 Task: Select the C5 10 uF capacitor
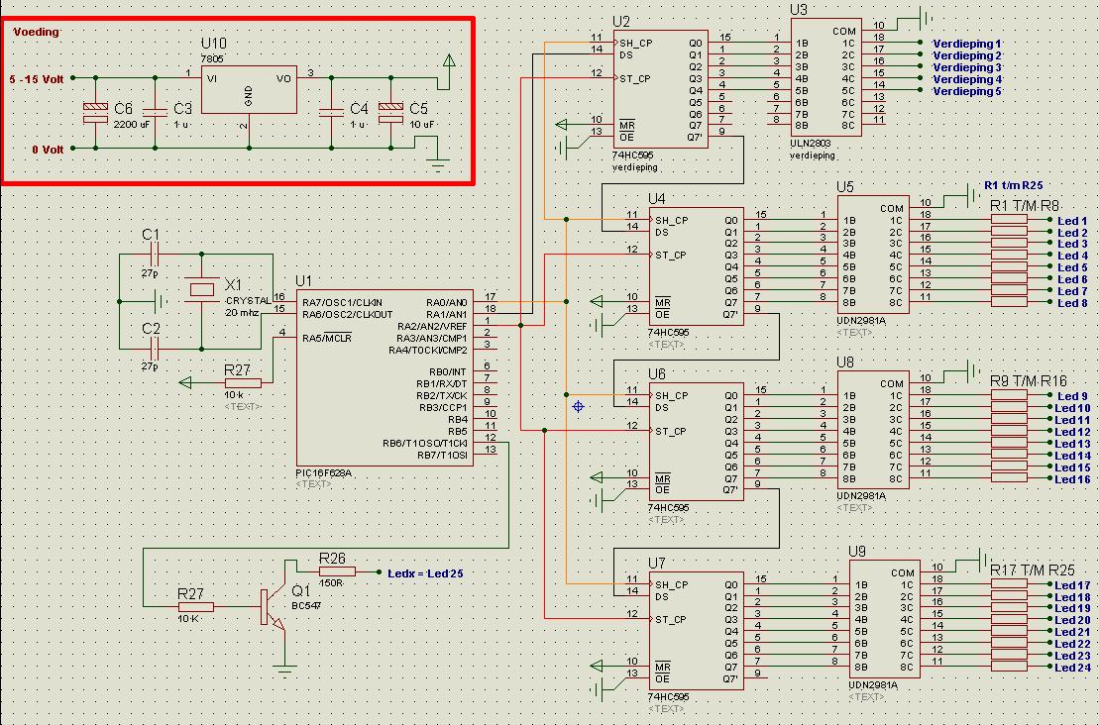pos(392,113)
